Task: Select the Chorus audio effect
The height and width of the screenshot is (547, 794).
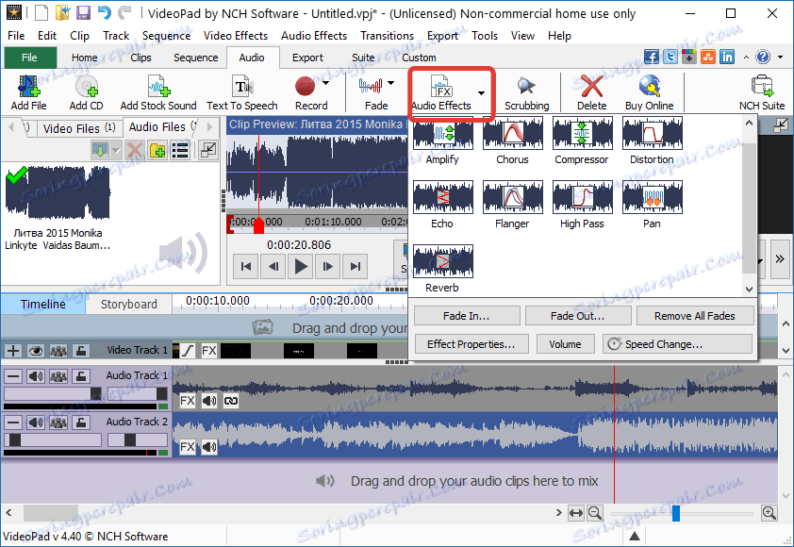Action: 512,140
